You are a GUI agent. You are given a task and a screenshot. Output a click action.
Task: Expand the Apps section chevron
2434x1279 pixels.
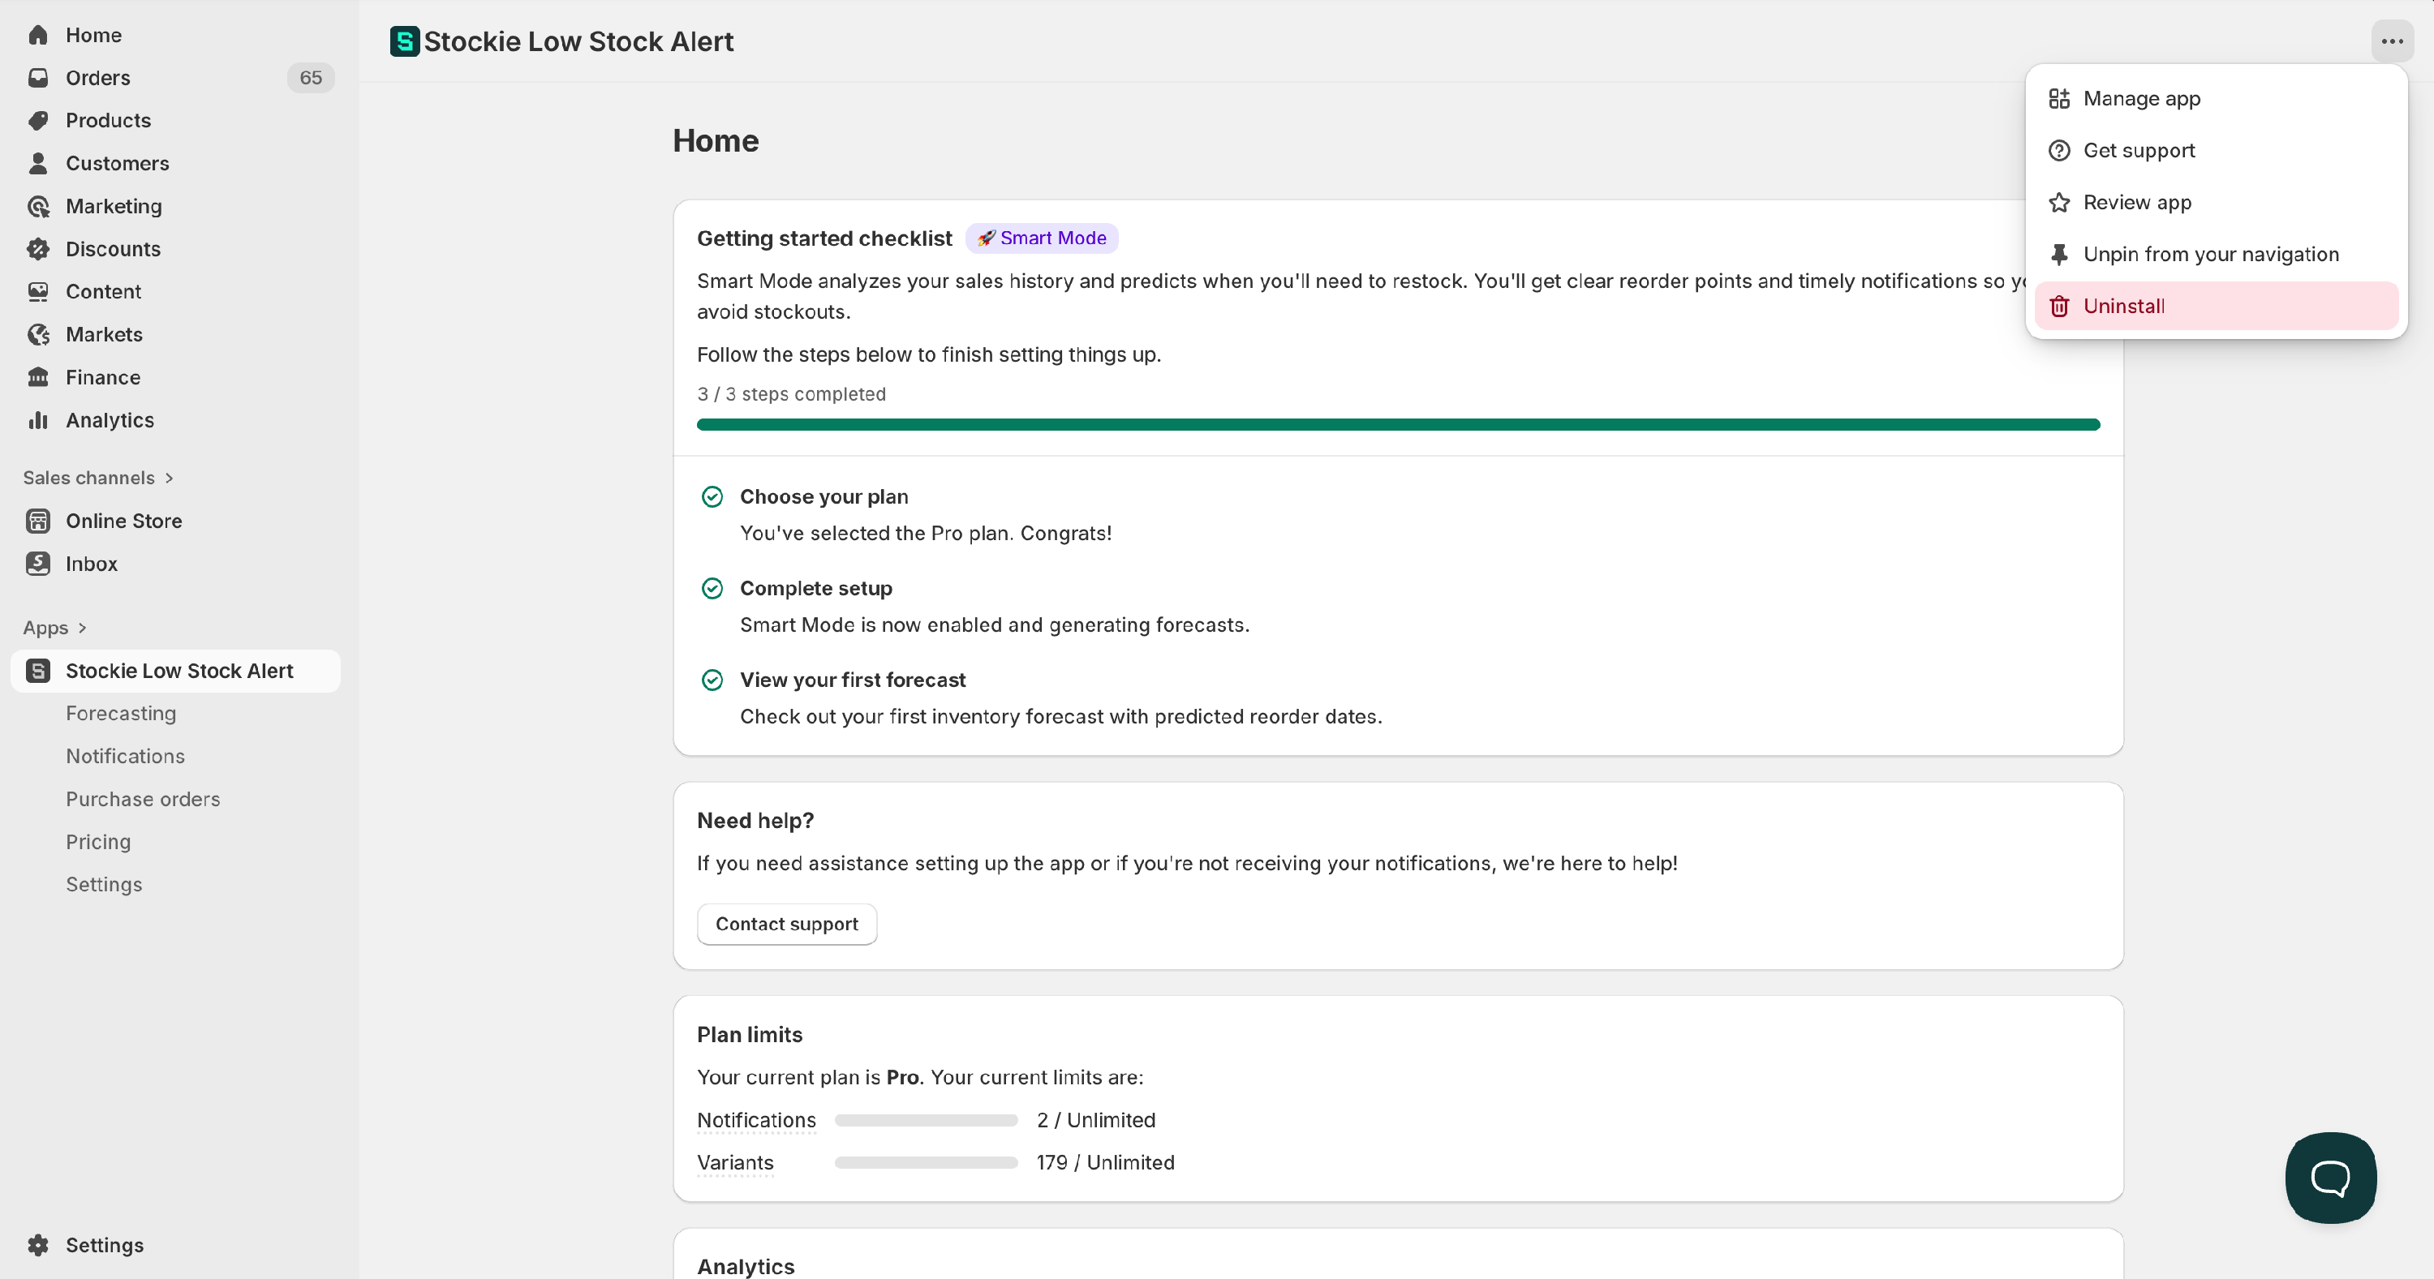tap(82, 629)
